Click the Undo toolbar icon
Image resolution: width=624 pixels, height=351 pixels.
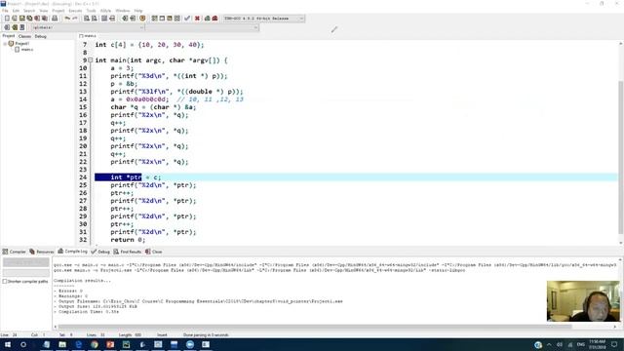click(67, 19)
